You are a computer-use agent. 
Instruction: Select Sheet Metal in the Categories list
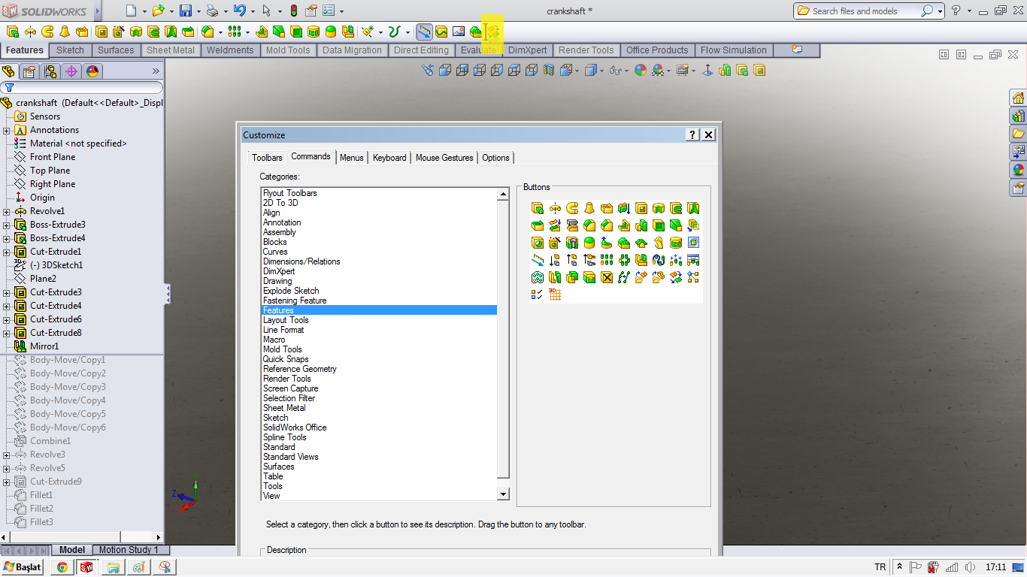point(284,408)
